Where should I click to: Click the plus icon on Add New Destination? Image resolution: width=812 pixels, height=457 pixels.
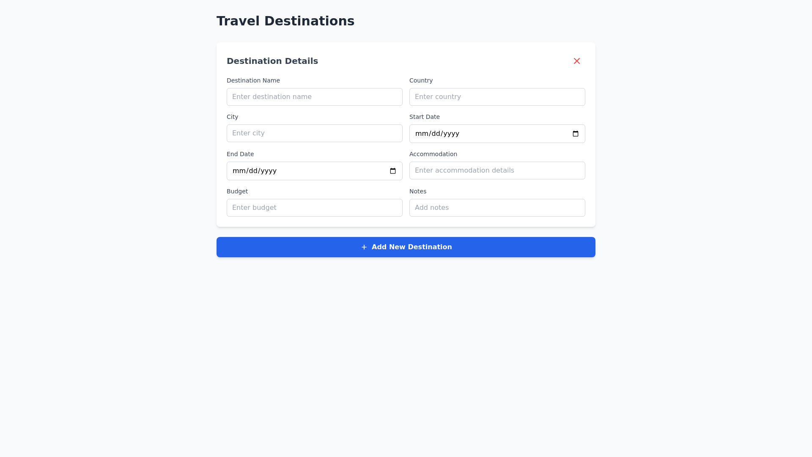[364, 247]
